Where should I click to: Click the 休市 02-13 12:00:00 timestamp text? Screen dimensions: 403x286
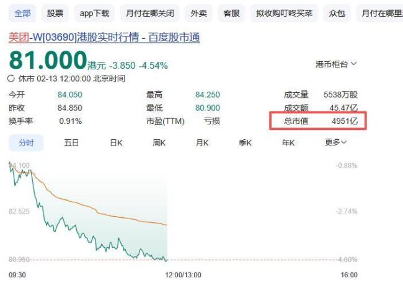[x=72, y=79]
